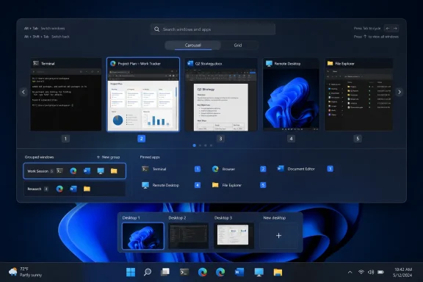
Task: Select number badge 1 under Terminal
Action: (x=65, y=139)
